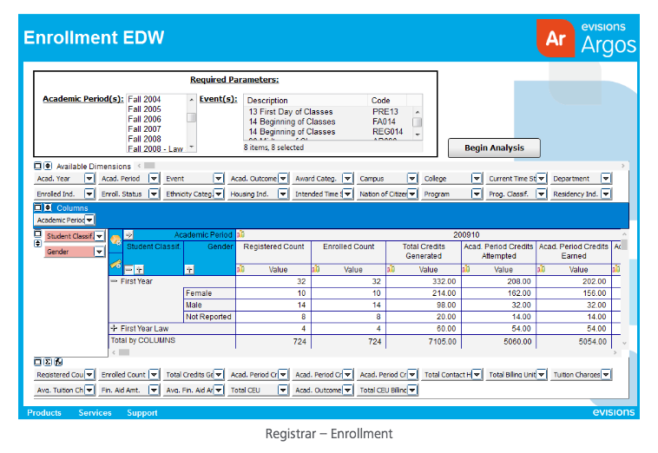Open Fin. Aid Amt. measure dropdown
The image size is (658, 453).
tap(154, 391)
